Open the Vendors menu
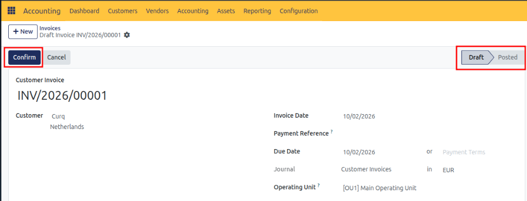527x201 pixels. tap(157, 11)
